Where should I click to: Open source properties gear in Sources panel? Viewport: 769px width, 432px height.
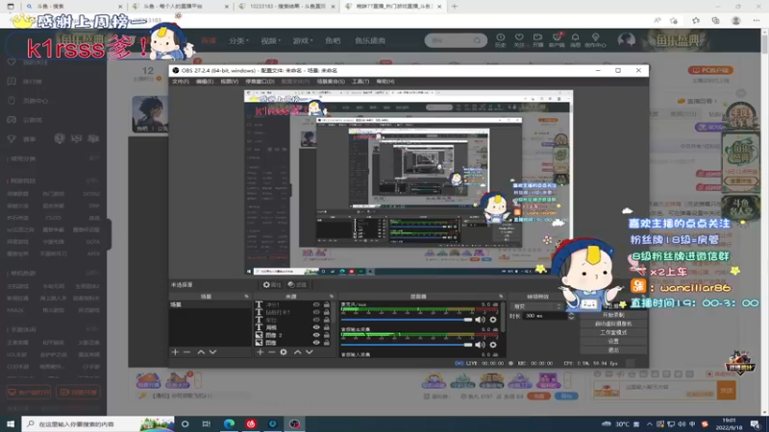pyautogui.click(x=284, y=352)
